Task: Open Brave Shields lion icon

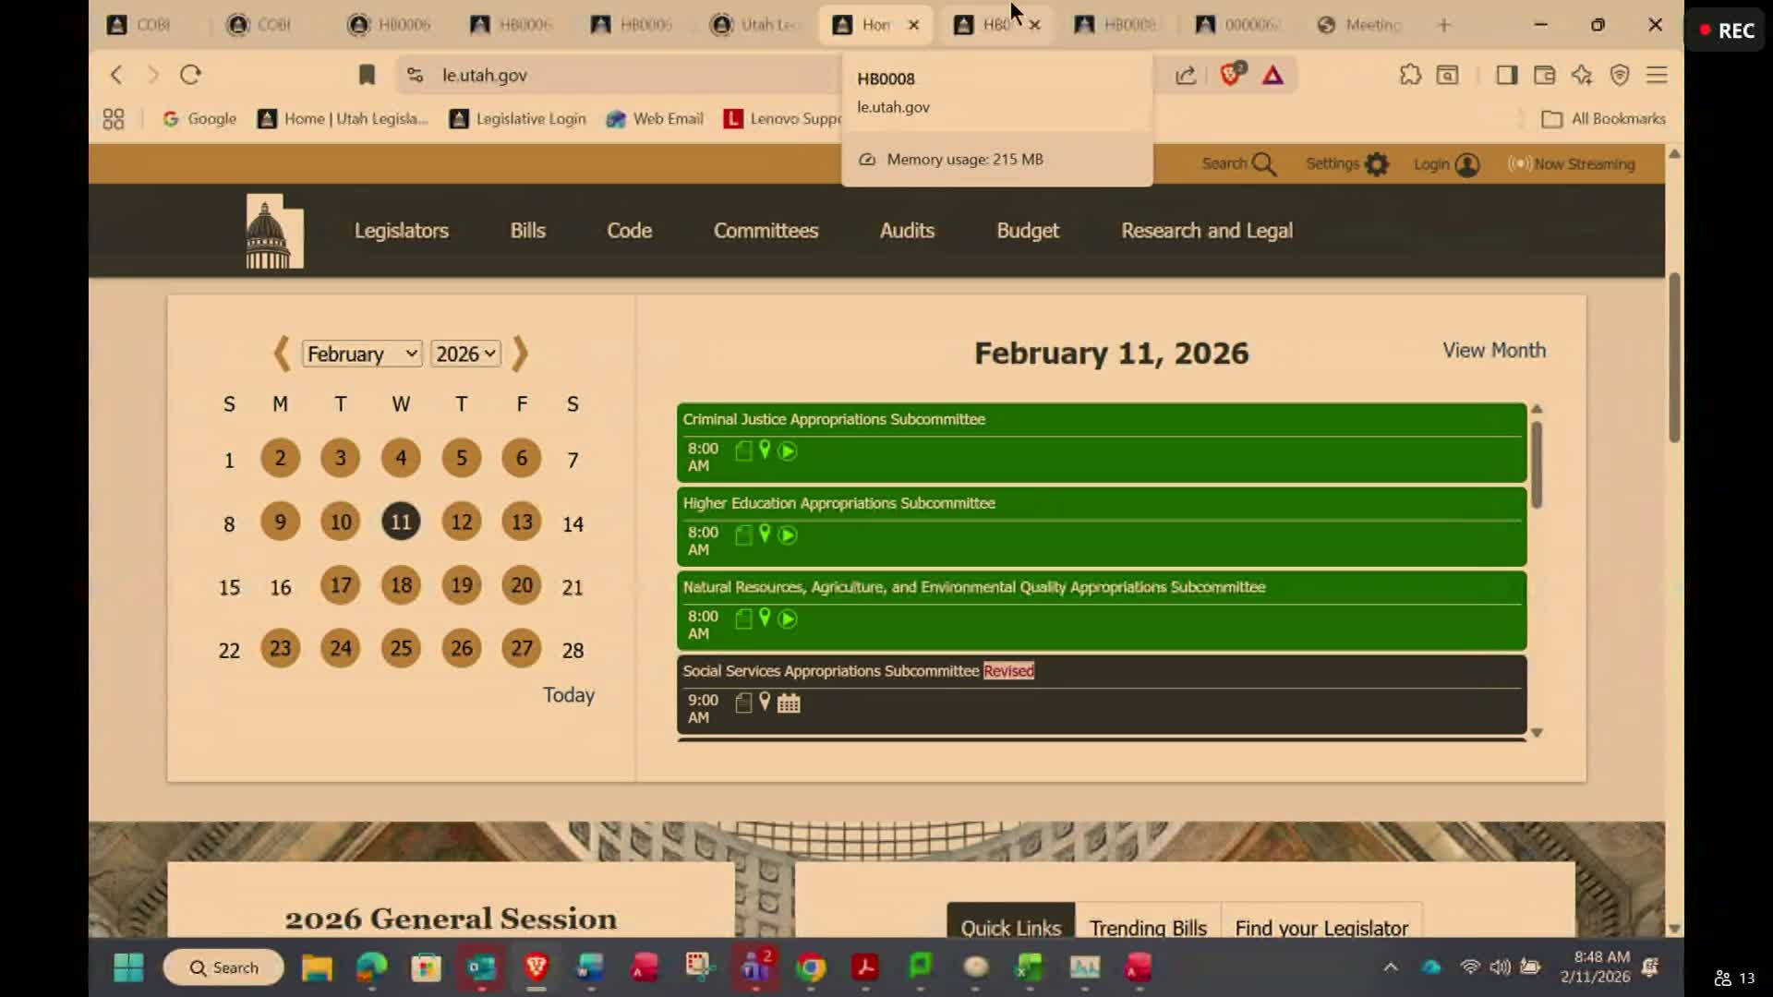Action: [1230, 75]
